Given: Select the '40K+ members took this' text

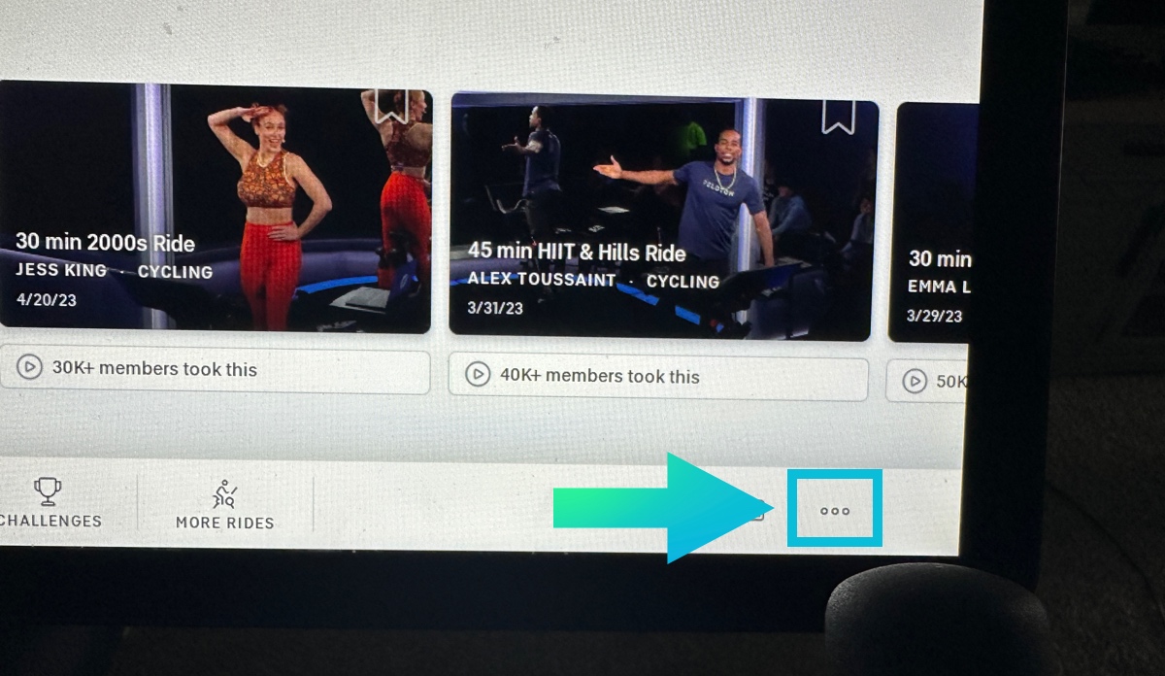Looking at the screenshot, I should 599,376.
